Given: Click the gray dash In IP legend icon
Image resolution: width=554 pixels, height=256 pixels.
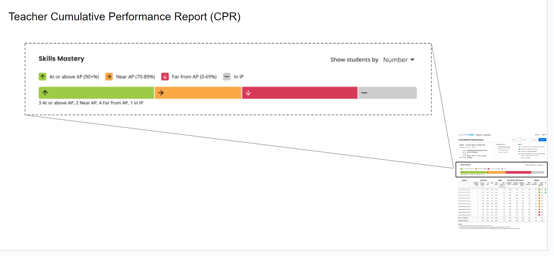Looking at the screenshot, I should point(227,77).
